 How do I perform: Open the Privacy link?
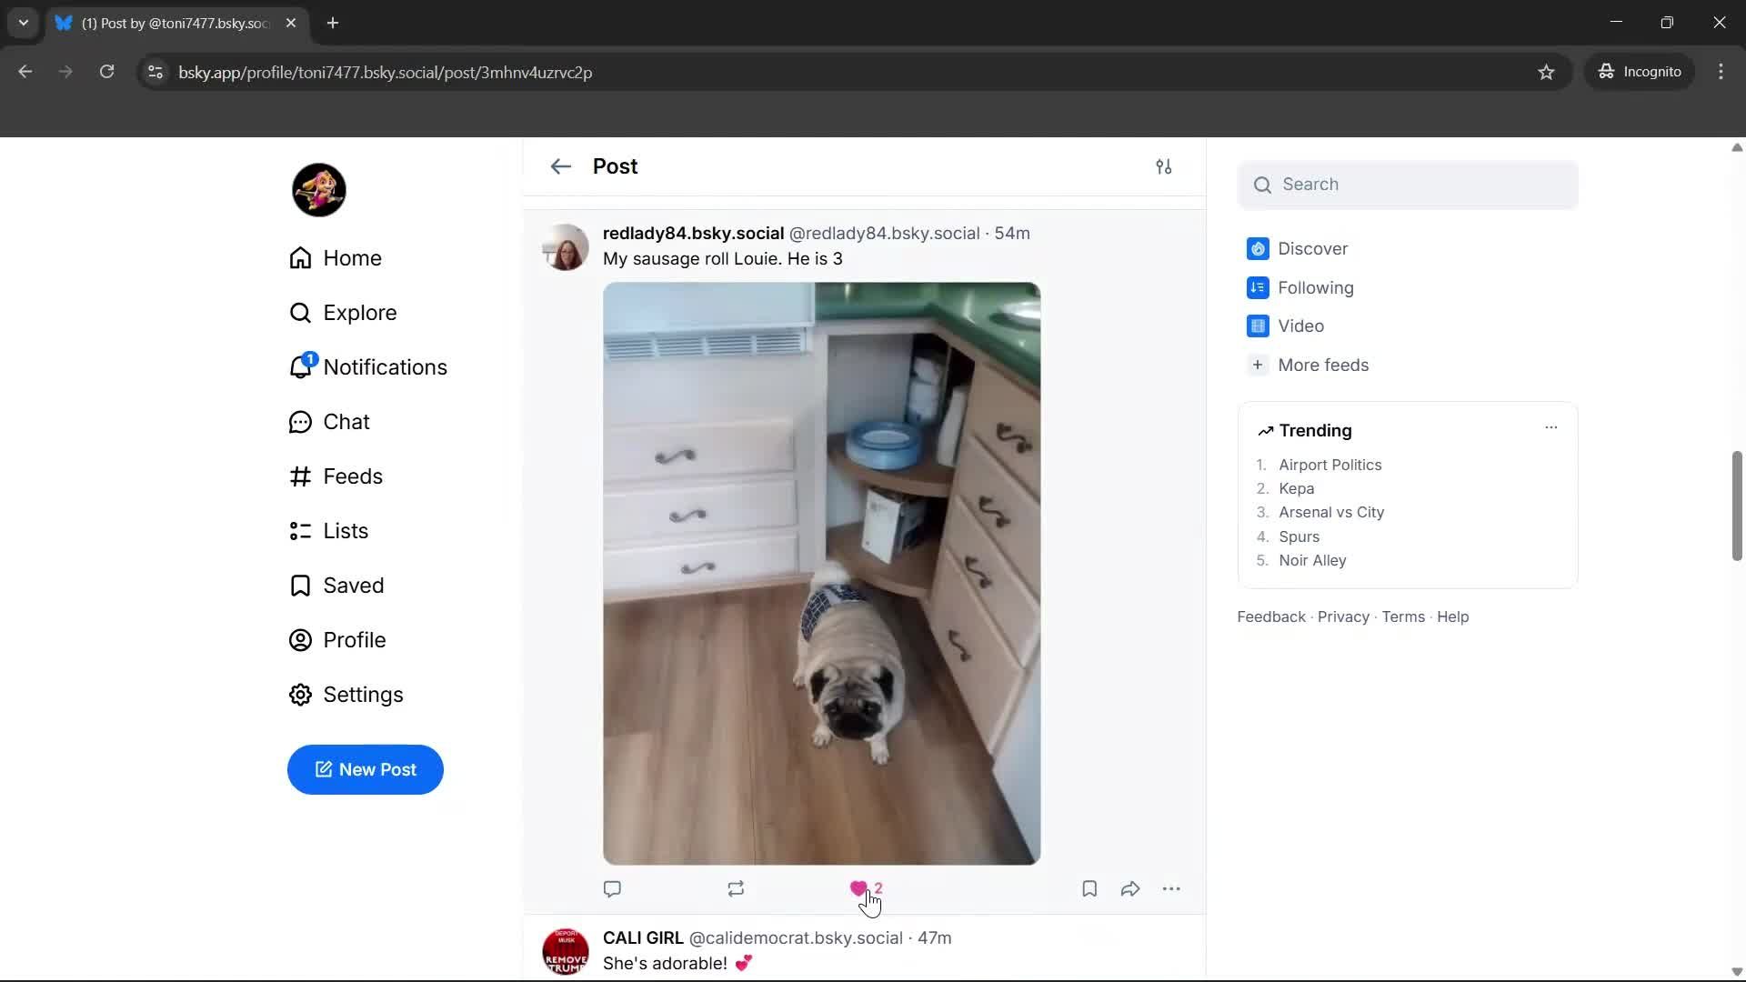[1343, 616]
